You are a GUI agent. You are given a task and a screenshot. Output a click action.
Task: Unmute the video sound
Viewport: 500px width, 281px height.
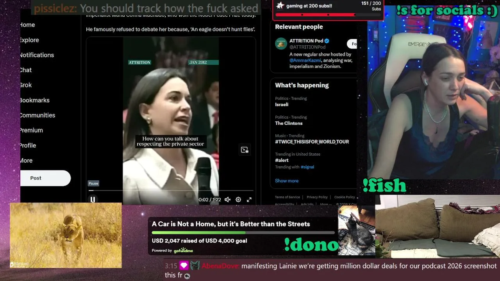click(228, 199)
